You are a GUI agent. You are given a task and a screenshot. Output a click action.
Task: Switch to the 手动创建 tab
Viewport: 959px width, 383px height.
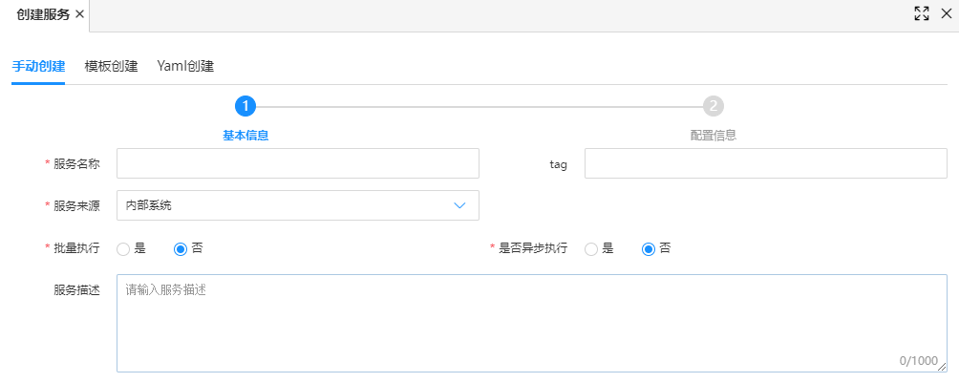pos(38,67)
